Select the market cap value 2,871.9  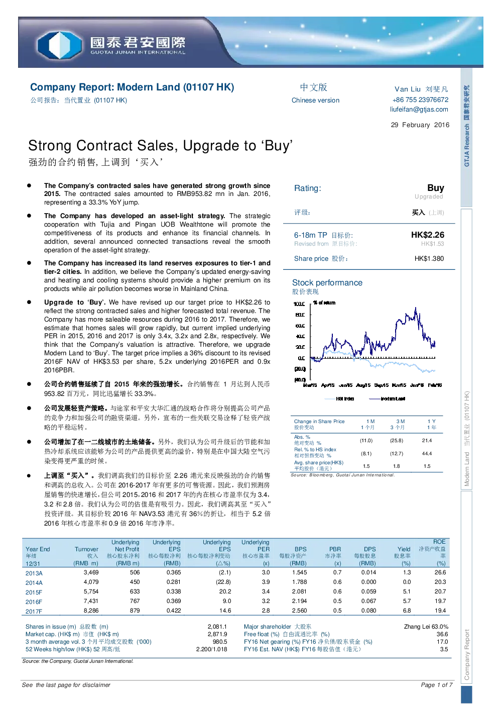(217, 635)
